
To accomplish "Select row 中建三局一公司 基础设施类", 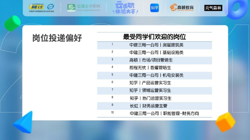I will click(154, 53).
